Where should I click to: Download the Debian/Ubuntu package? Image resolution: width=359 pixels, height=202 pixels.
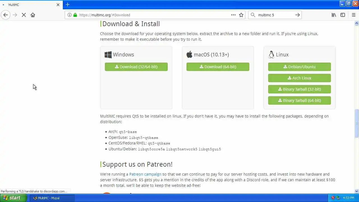click(x=300, y=67)
